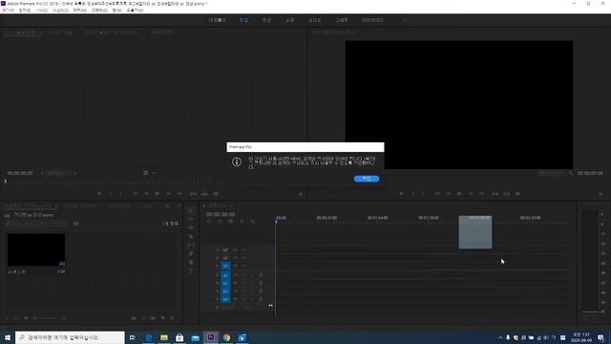Select the Pen tool
Viewport: 611px width, 344px height.
point(191,253)
